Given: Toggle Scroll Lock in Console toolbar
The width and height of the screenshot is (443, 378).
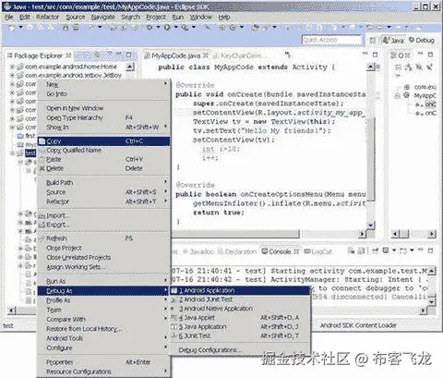Looking at the screenshot, I should (362, 251).
